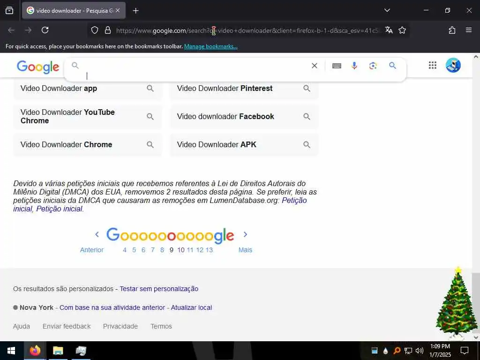
Task: Search suggestion Video Downloader Chrome
Action: tap(88, 144)
